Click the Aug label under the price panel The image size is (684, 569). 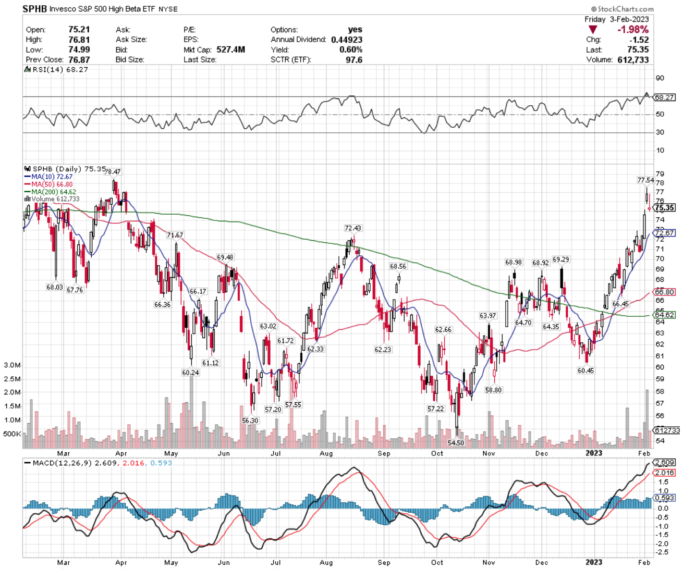coord(326,453)
